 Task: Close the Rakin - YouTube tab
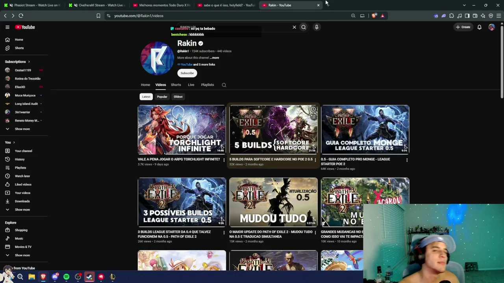(318, 5)
